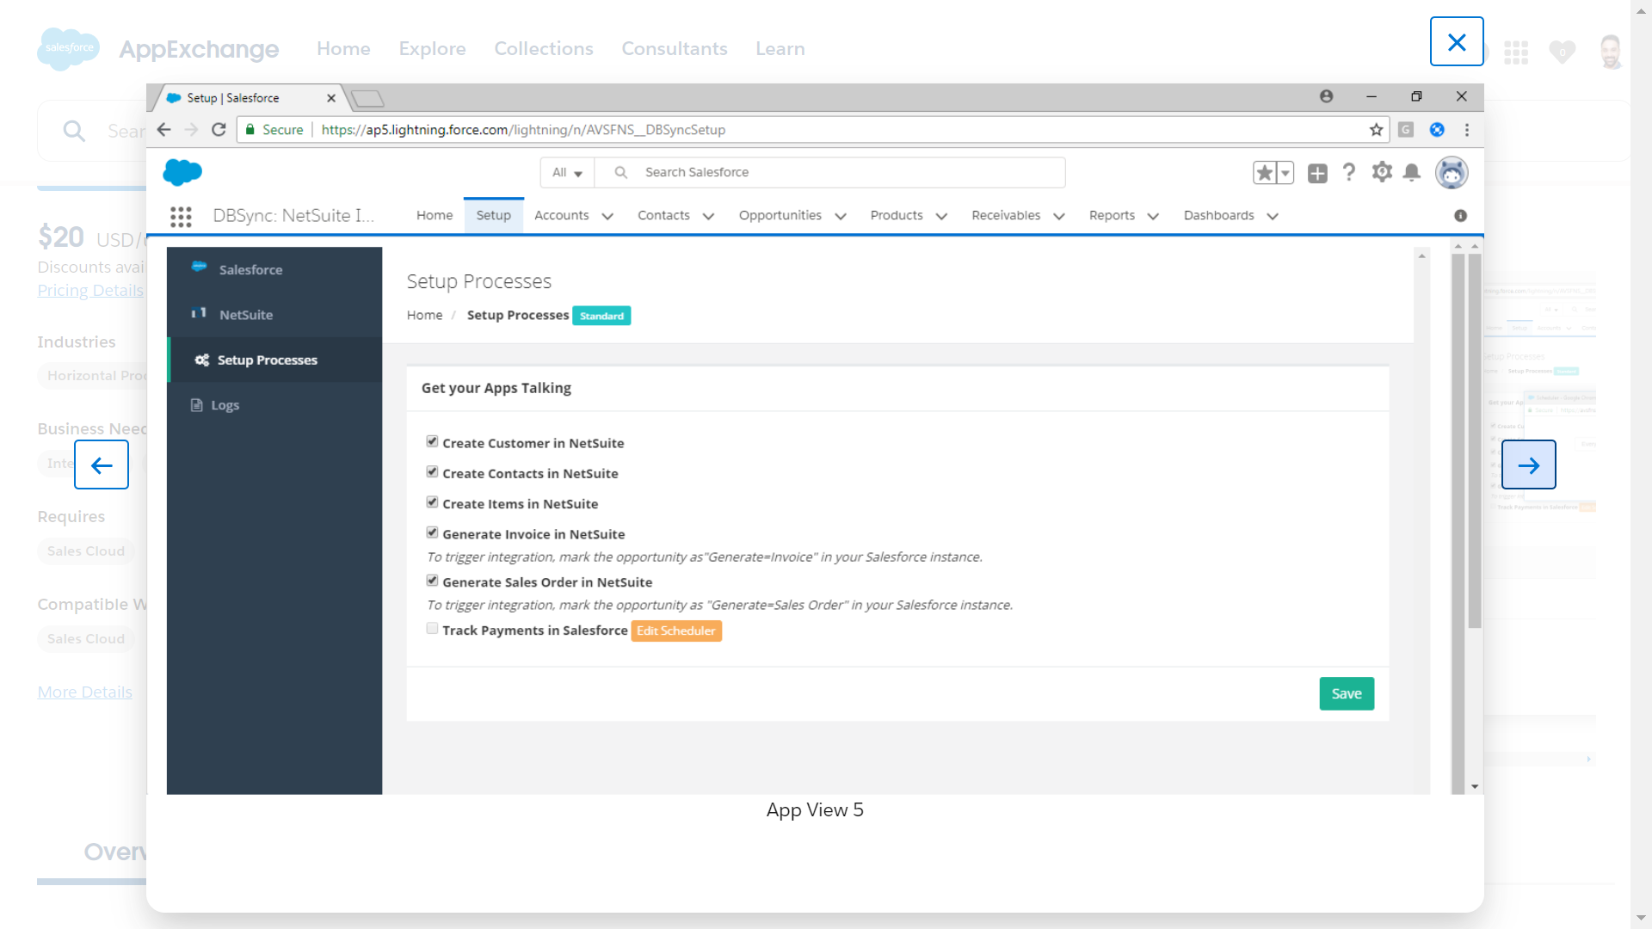Expand the Contacts tab chevron

tap(708, 217)
